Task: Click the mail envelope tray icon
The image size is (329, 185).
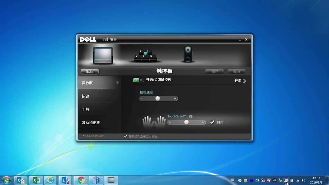Action: (245, 180)
